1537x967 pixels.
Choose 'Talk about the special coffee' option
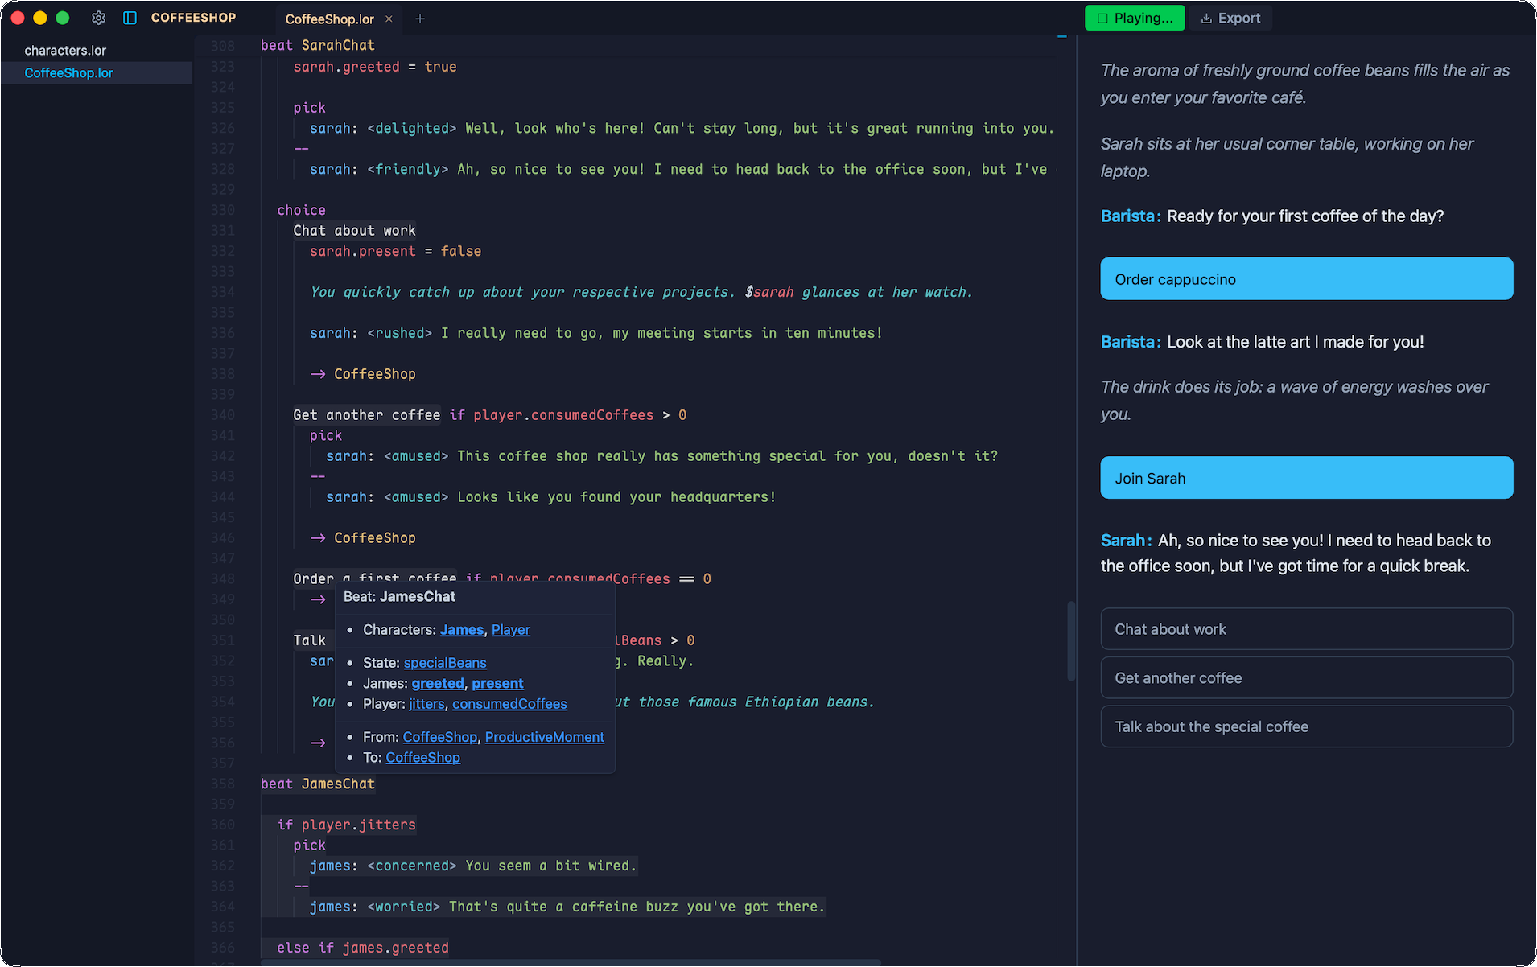[1306, 726]
